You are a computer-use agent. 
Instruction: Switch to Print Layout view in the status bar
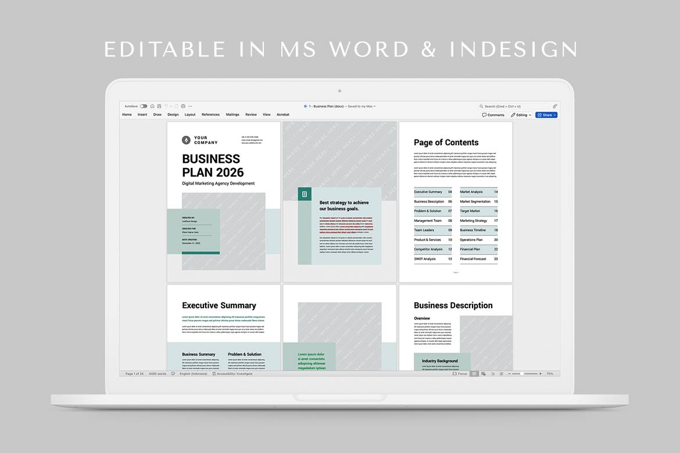pos(474,374)
